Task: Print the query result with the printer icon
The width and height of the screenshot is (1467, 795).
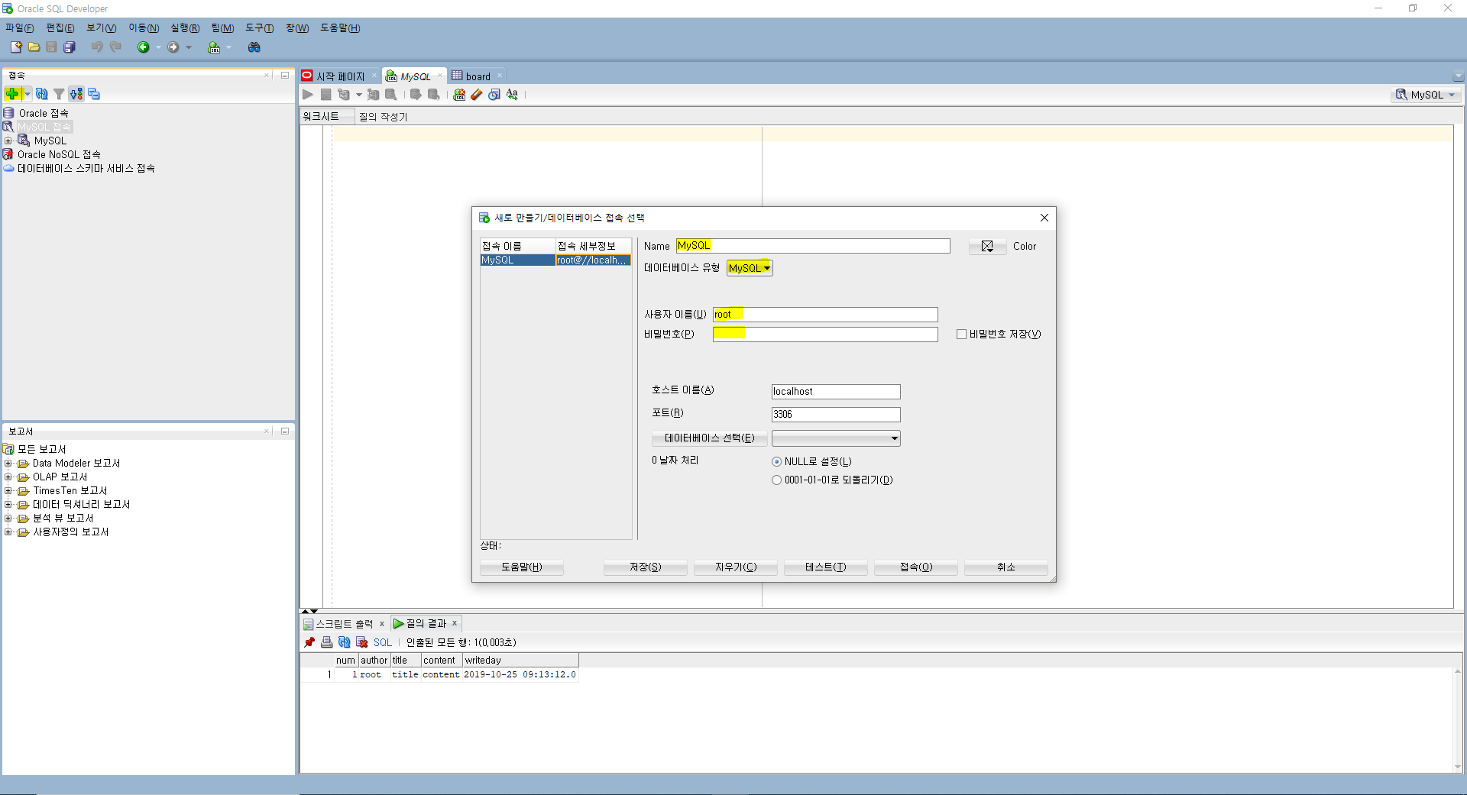Action: click(x=327, y=642)
